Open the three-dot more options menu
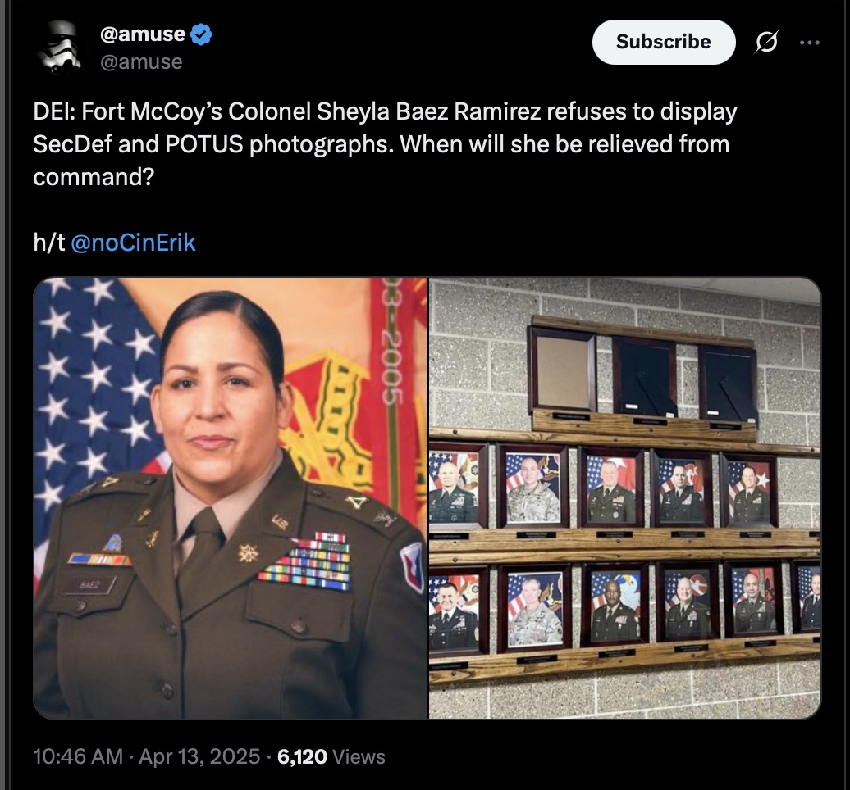 (810, 43)
